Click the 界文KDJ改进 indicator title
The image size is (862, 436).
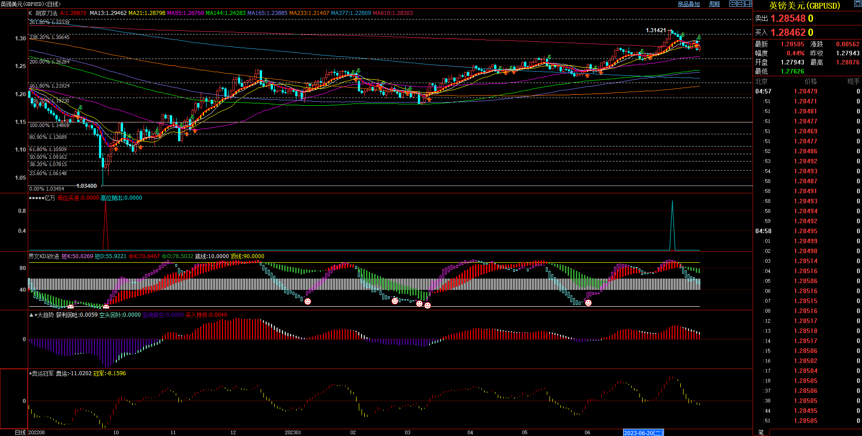click(44, 256)
